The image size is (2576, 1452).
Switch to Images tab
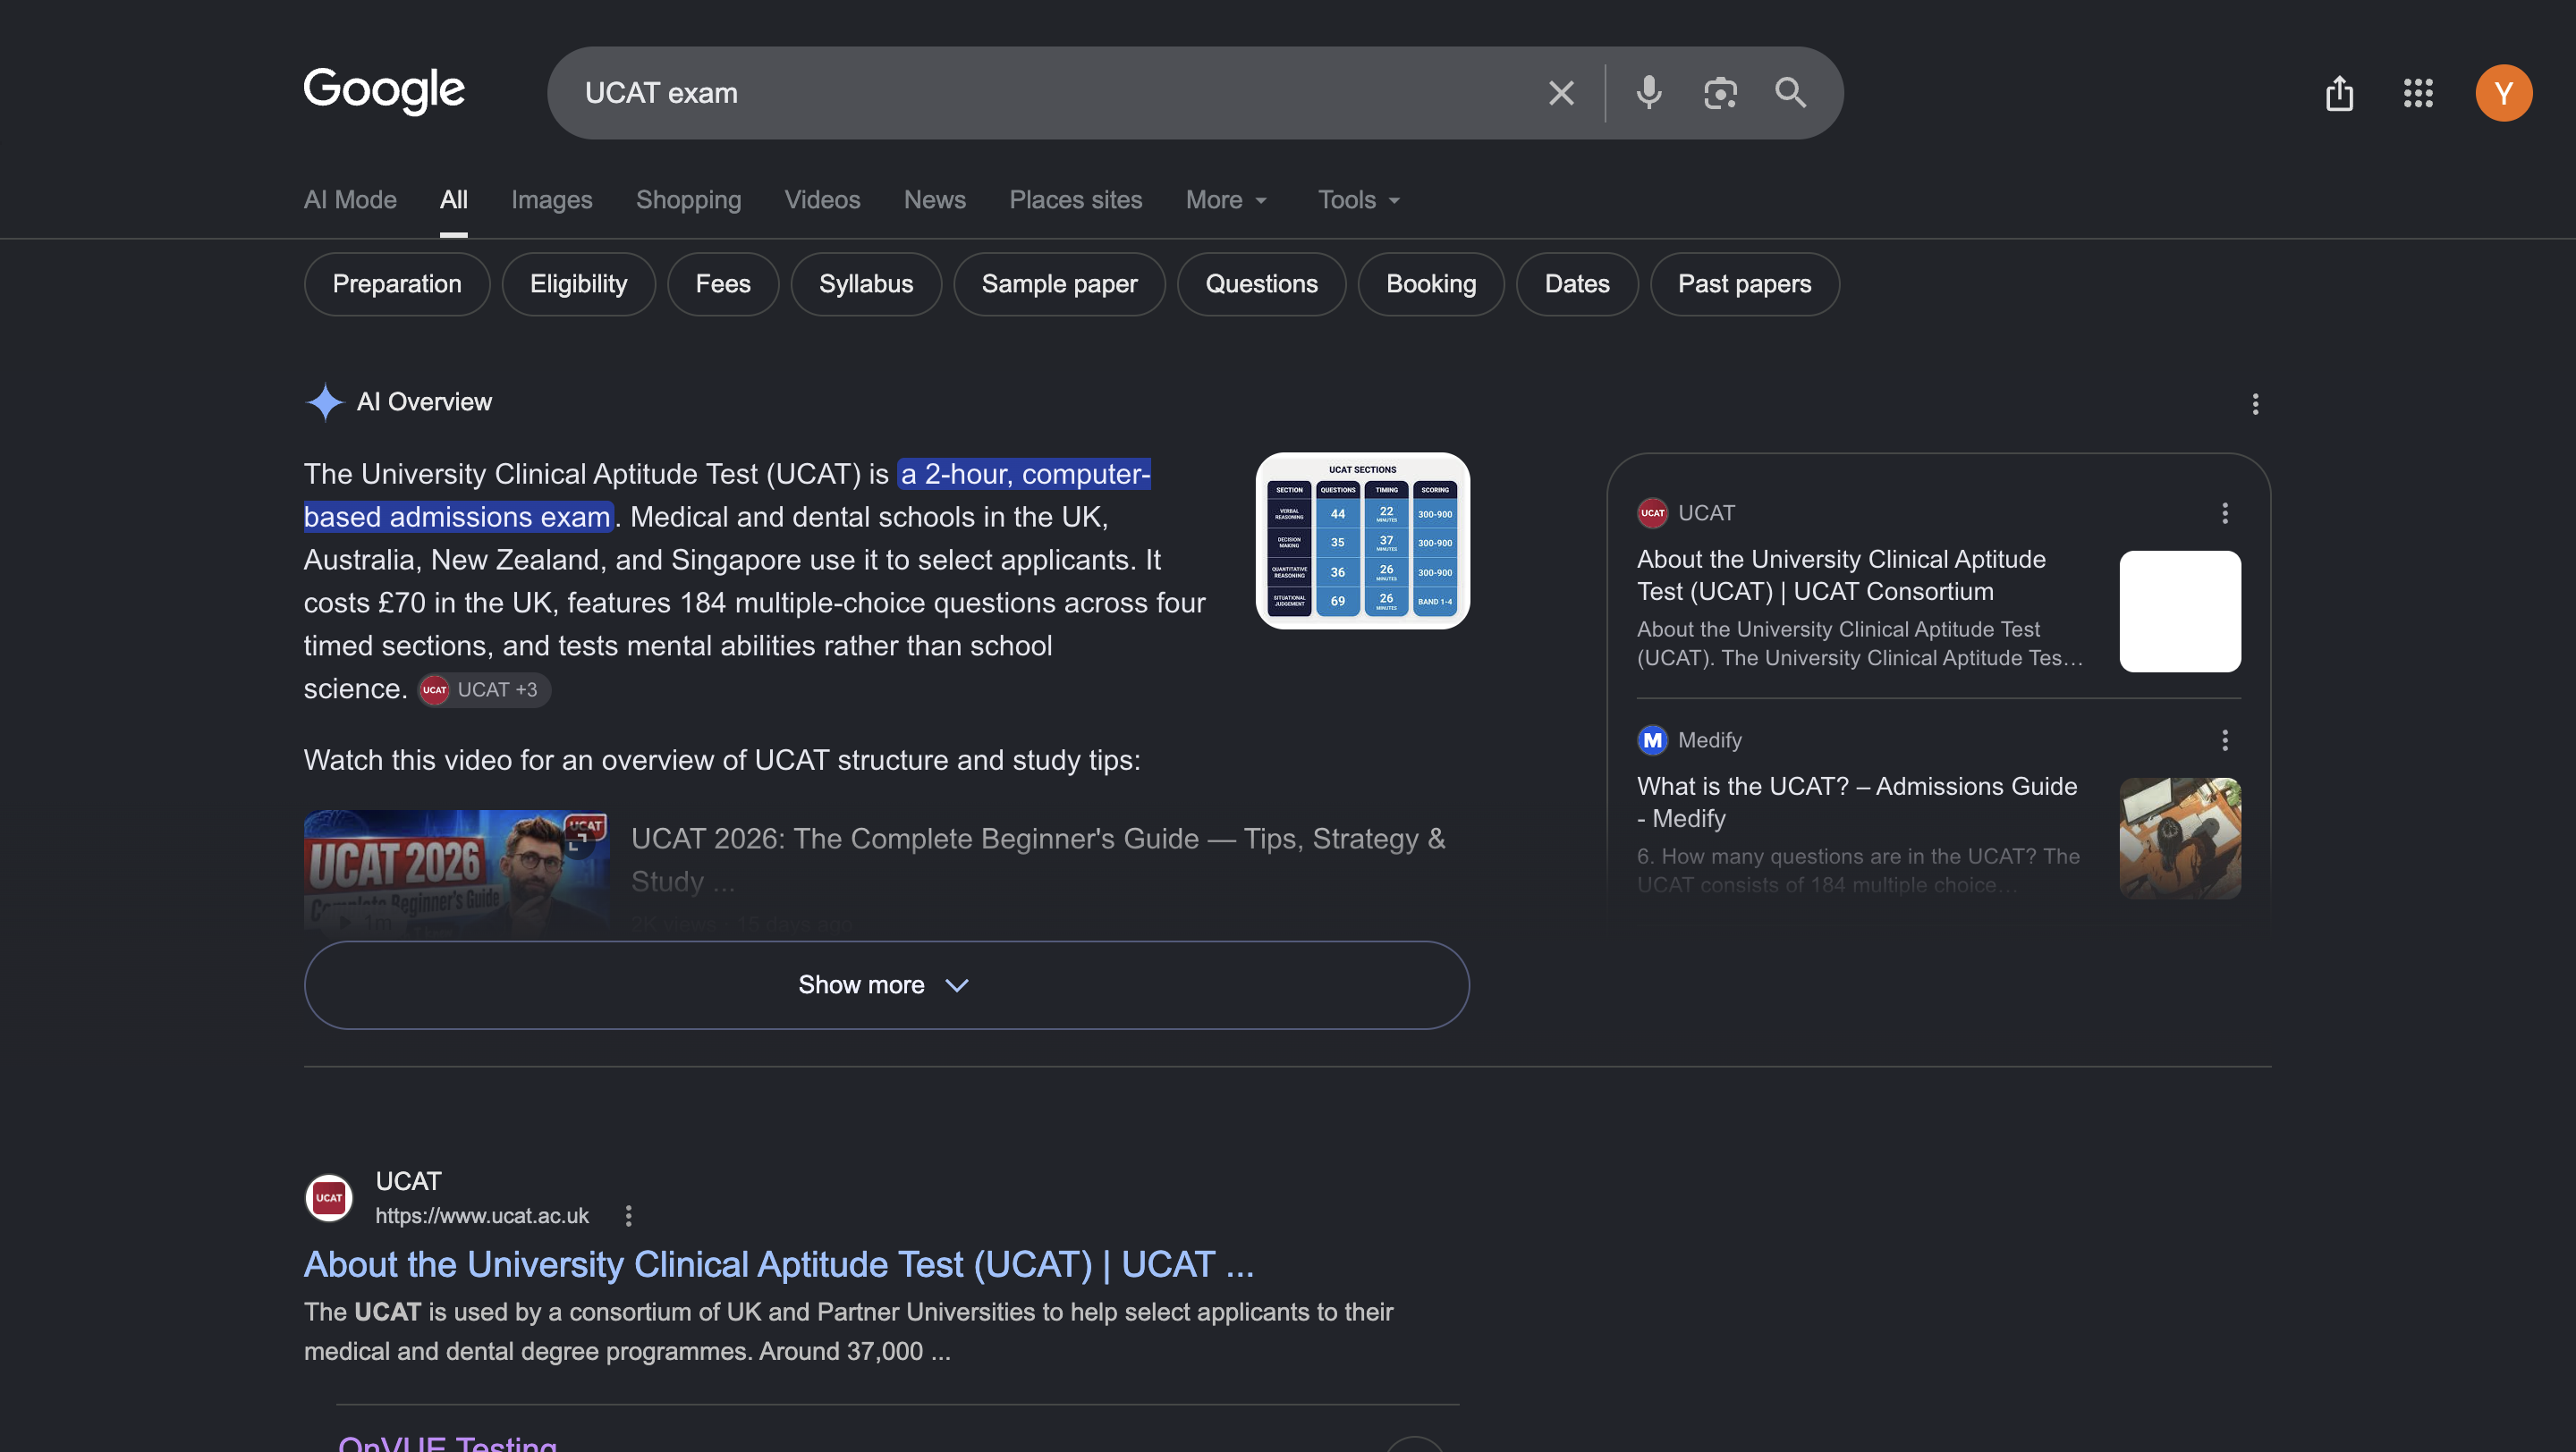(552, 200)
